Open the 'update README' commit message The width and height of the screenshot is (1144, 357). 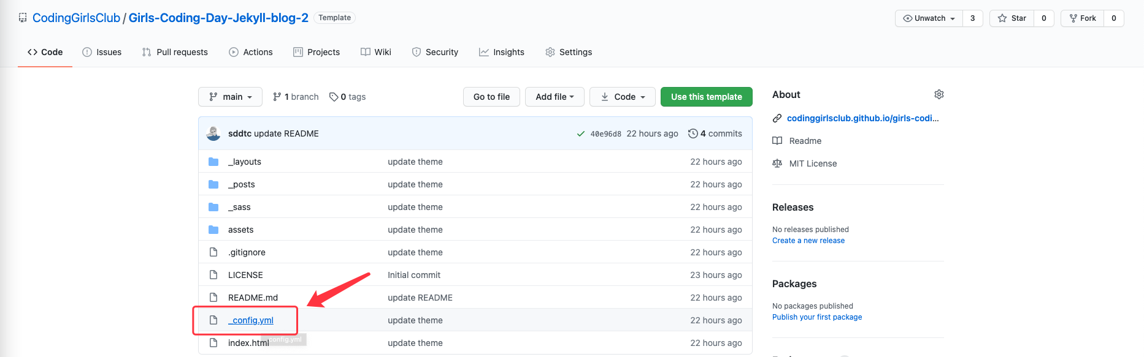286,133
